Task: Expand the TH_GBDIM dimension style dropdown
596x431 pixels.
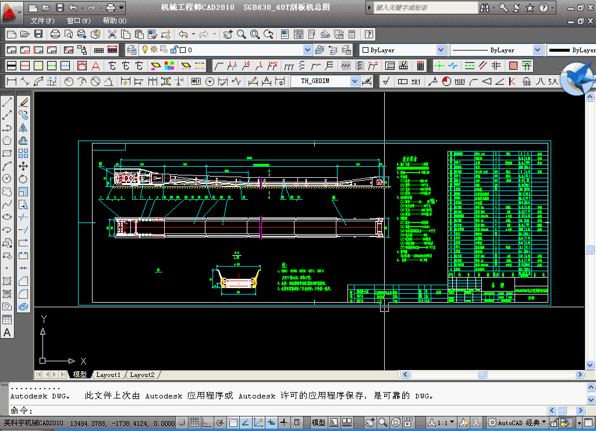Action: click(x=354, y=81)
